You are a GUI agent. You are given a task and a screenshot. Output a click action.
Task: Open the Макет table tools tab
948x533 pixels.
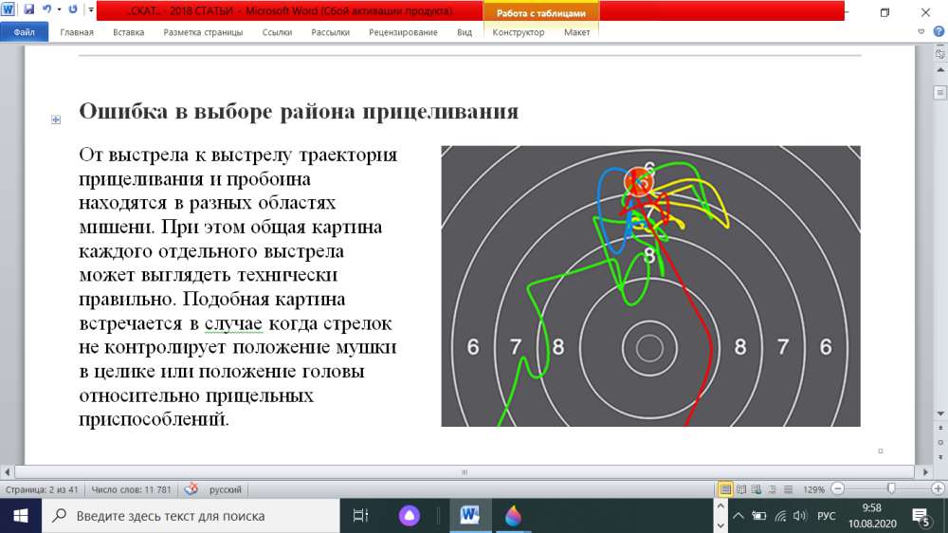[x=576, y=32]
